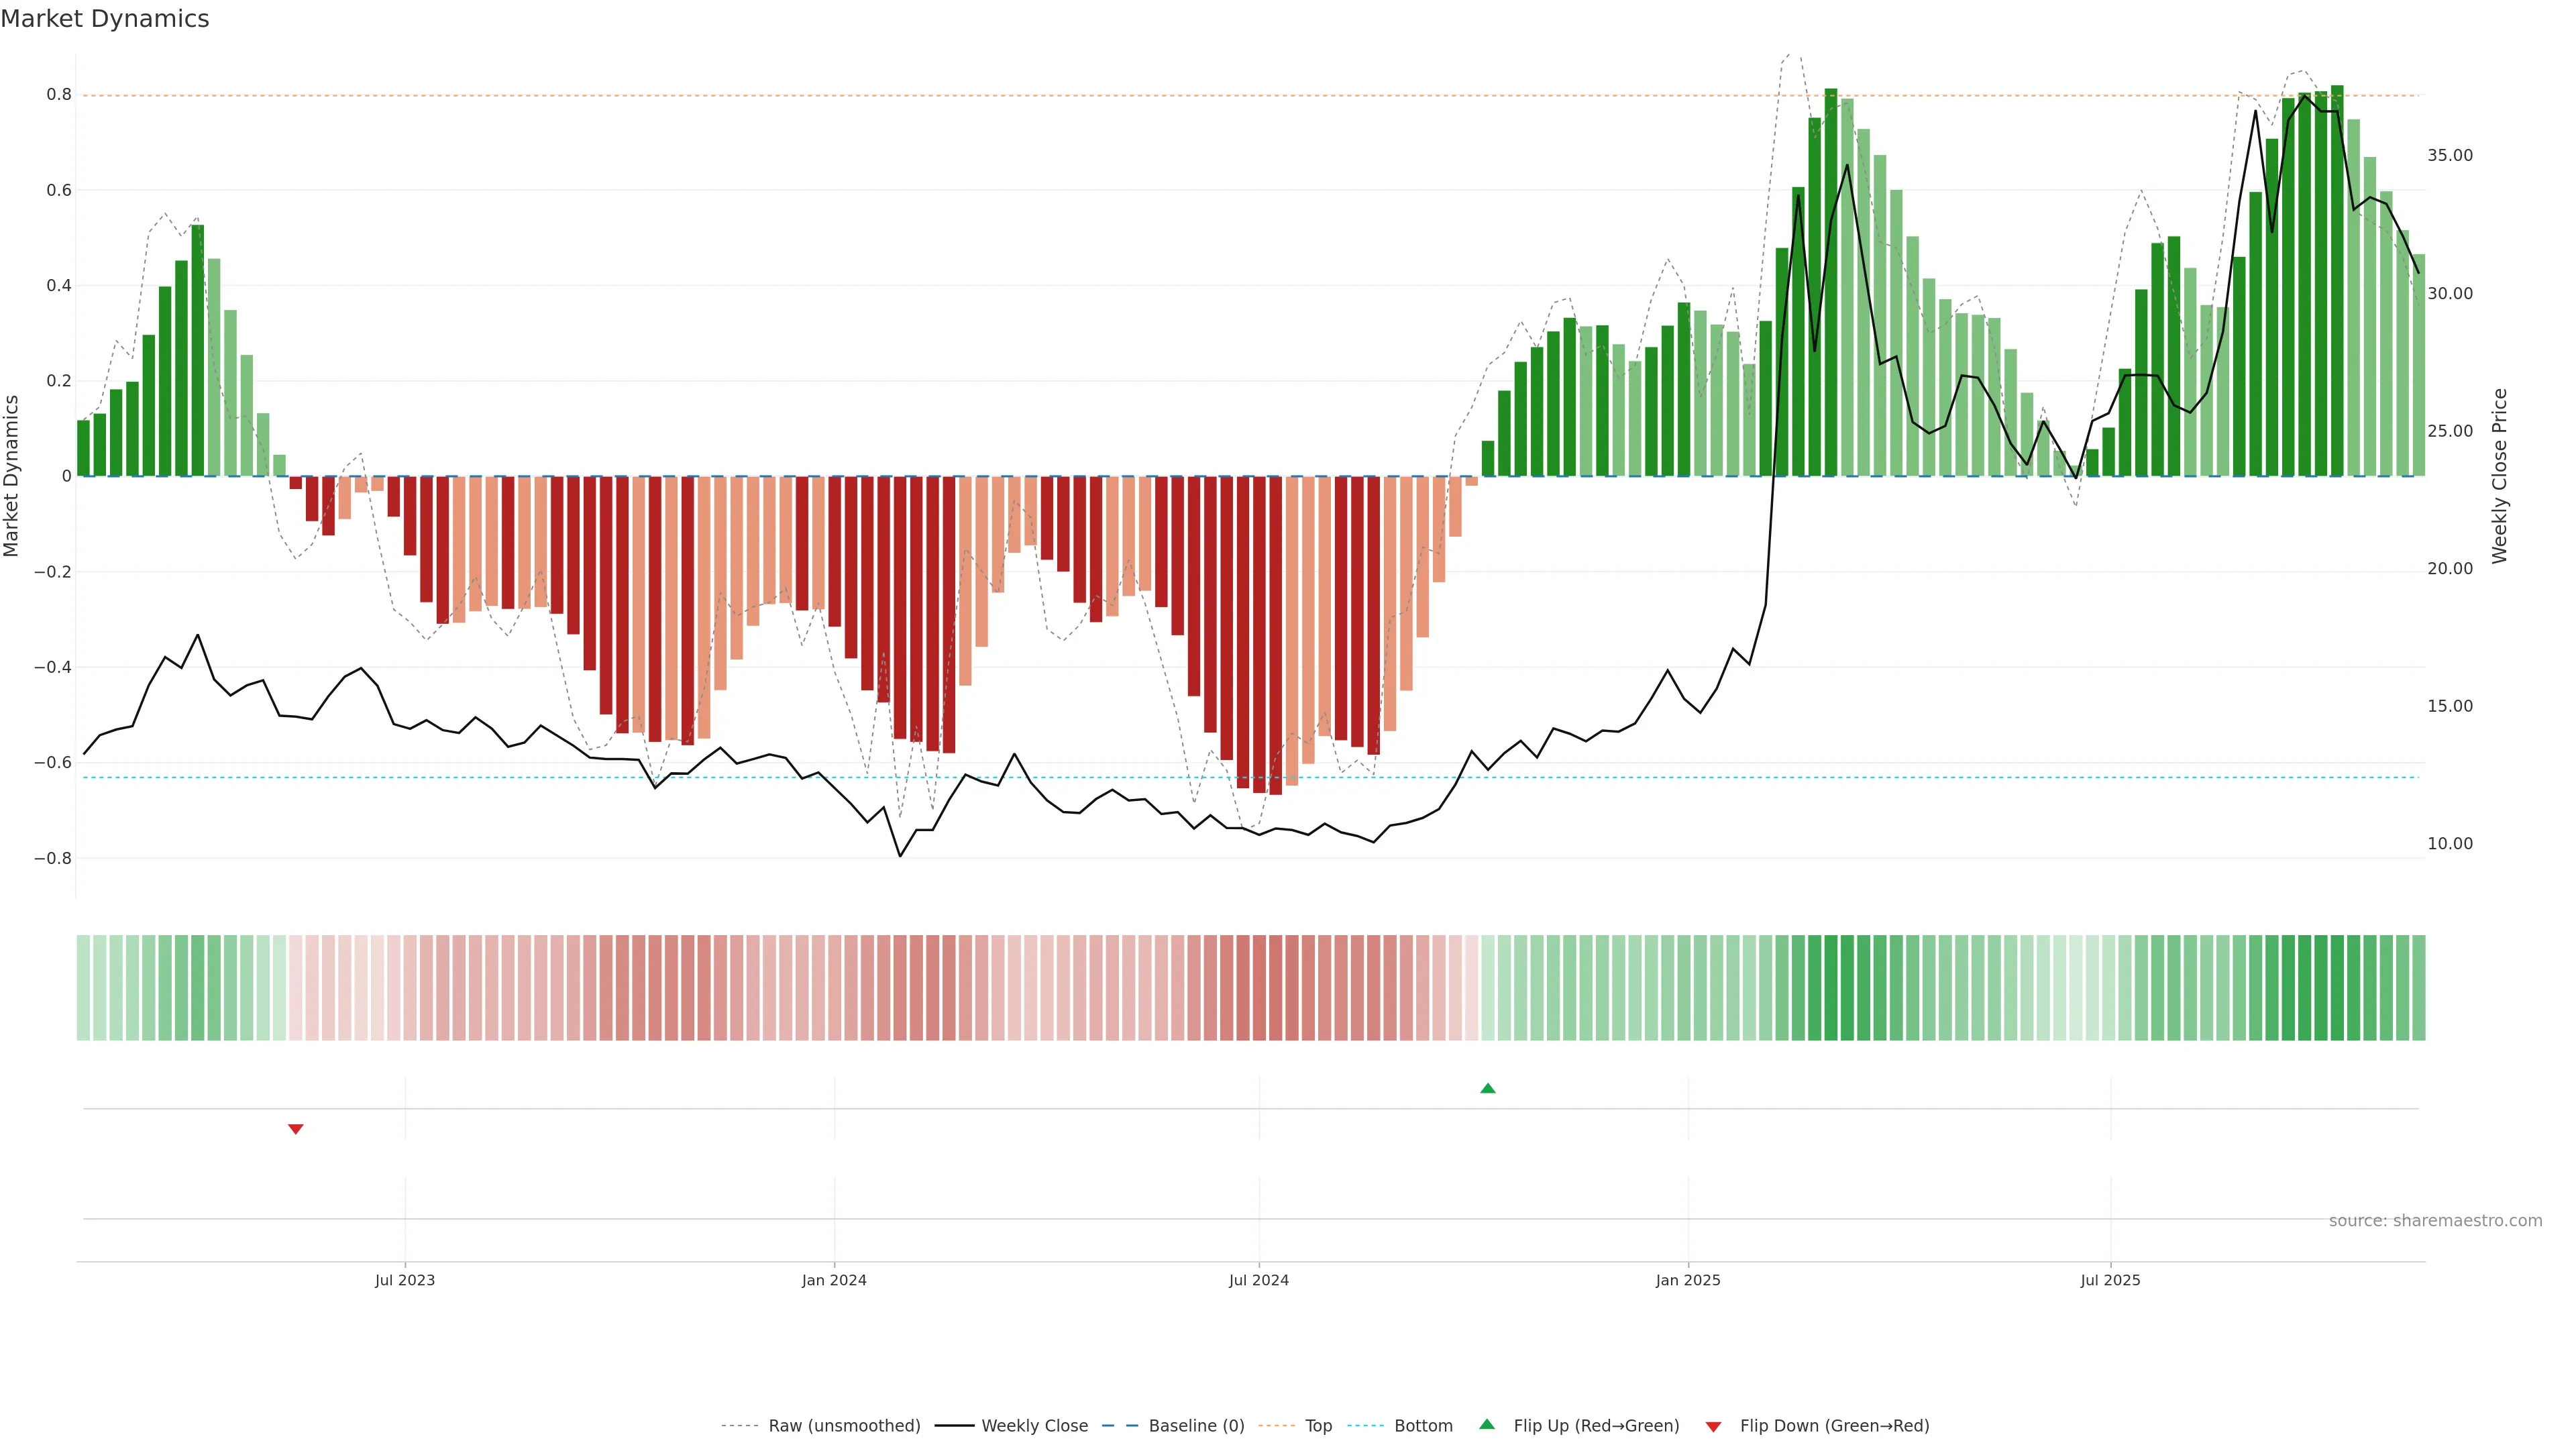Click Flip Up legend triangle icon
This screenshot has height=1449, width=2576.
point(1487,1425)
